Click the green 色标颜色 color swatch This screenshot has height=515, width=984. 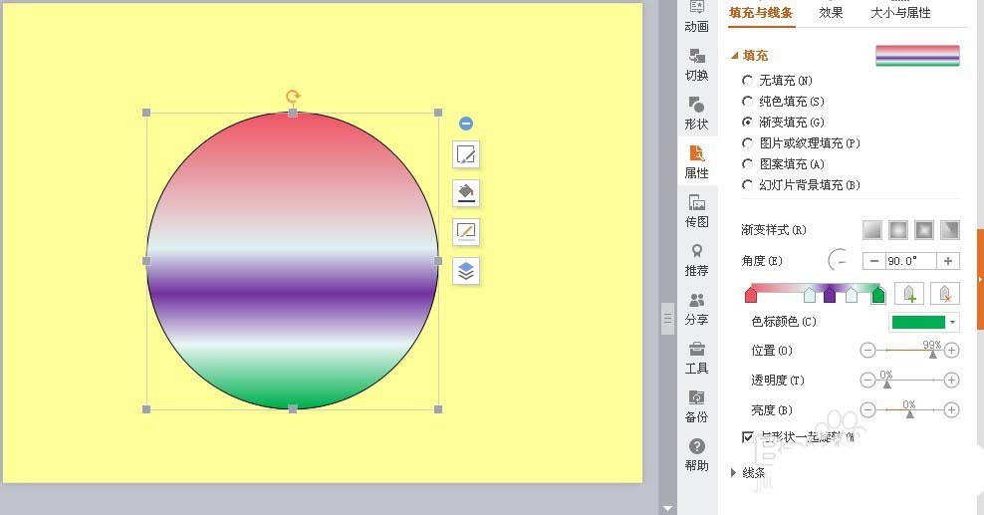(918, 322)
